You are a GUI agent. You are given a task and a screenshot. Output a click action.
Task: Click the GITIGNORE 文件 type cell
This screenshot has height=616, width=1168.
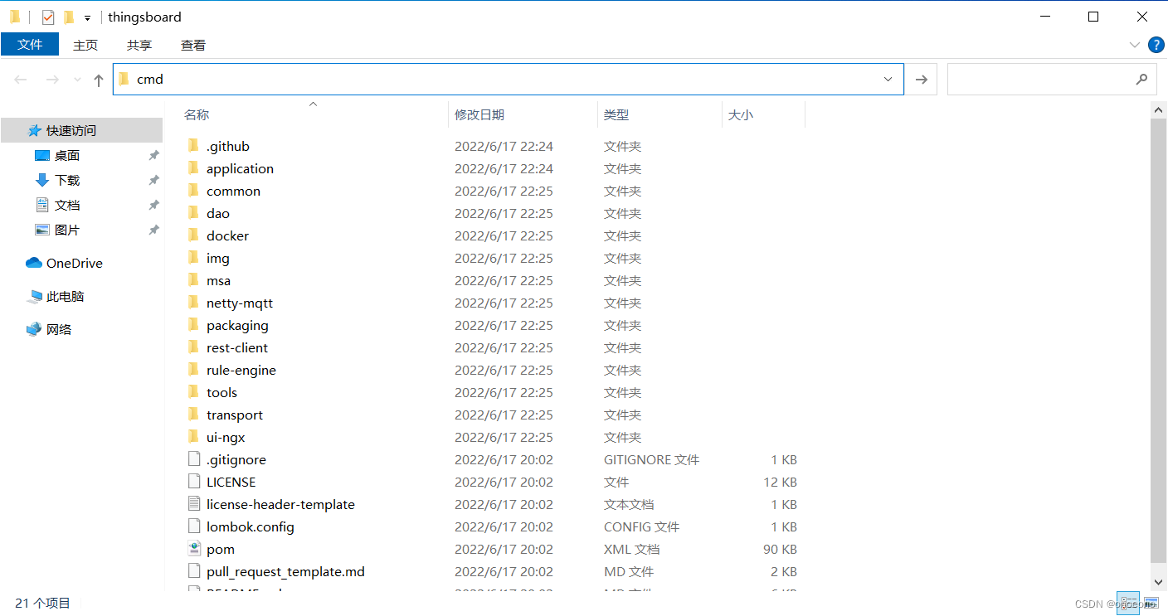651,459
